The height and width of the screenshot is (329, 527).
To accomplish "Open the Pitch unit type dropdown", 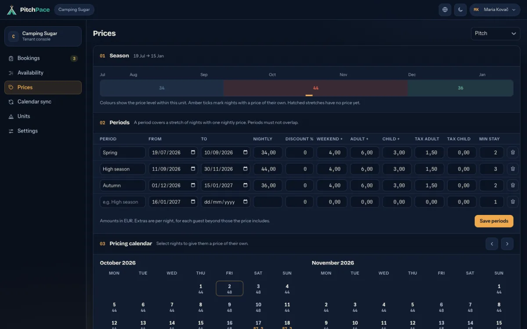I will click(495, 33).
